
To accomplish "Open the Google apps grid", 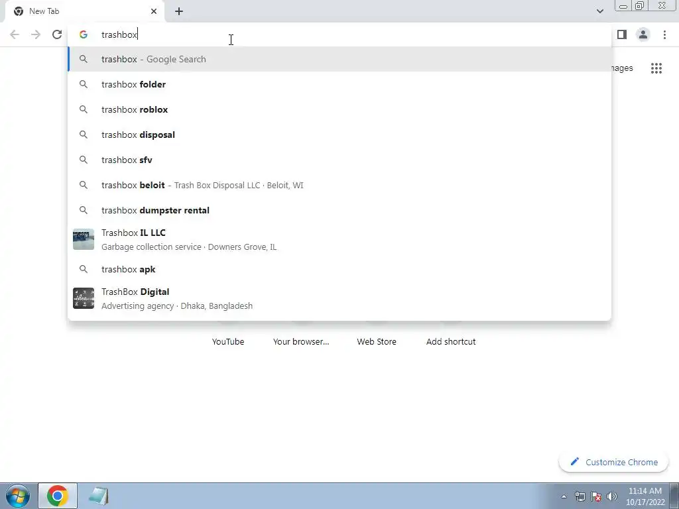I will 656,68.
